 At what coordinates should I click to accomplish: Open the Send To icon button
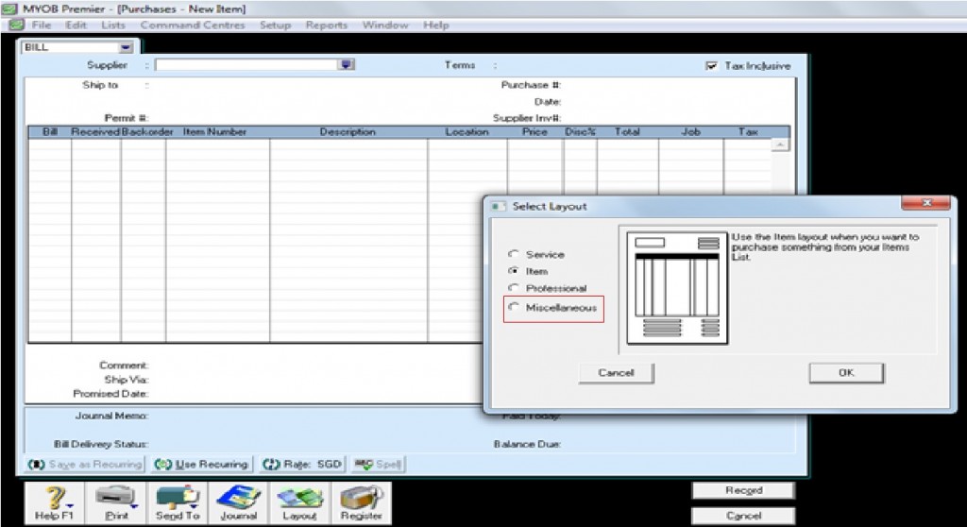(178, 503)
